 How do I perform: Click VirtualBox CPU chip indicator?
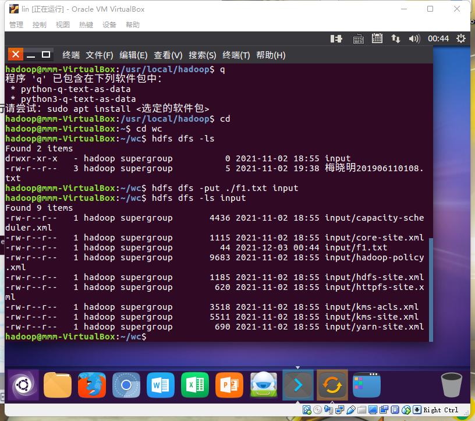pyautogui.click(x=395, y=410)
